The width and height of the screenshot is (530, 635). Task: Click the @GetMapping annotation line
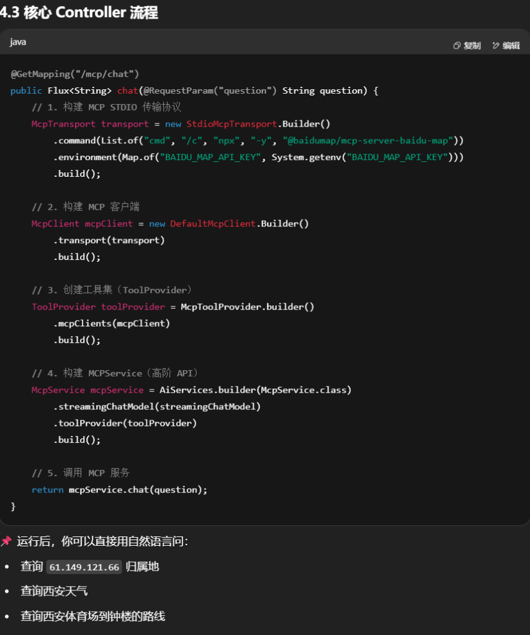pos(74,74)
